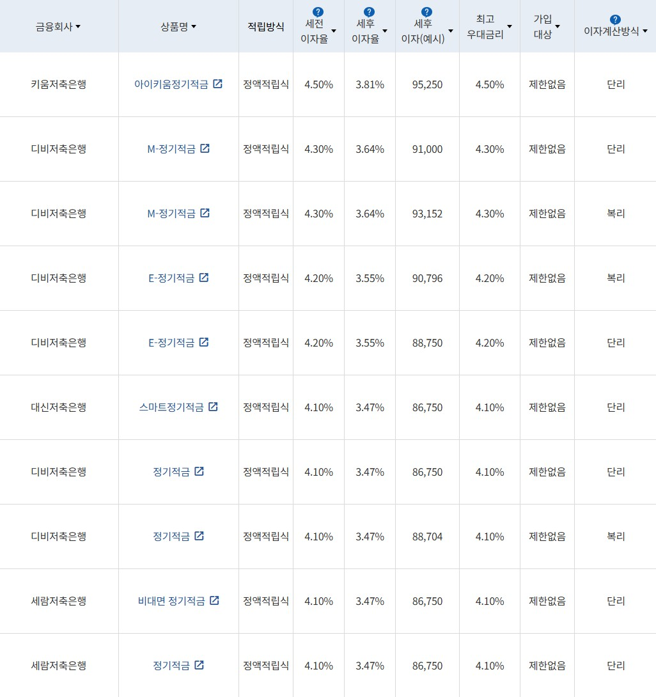This screenshot has height=697, width=656.
Task: Open external link icon beside 대신저축은행 product
Action: 213,407
